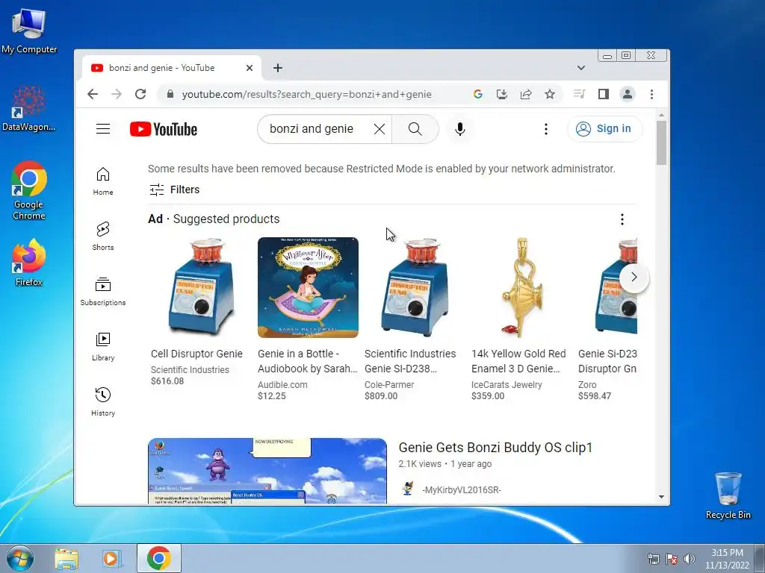
Task: Open the media control toolbar icon
Action: [x=579, y=93]
